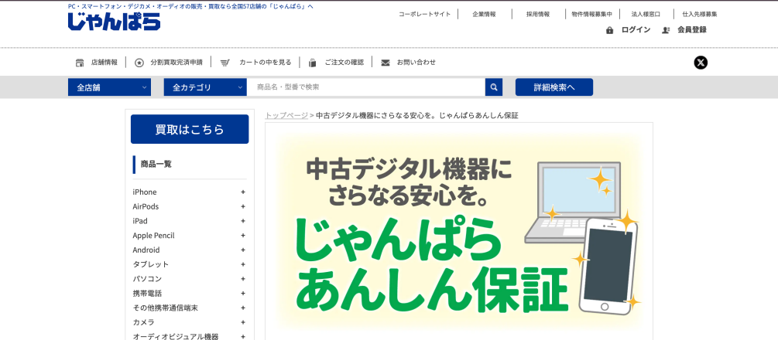778x340 pixels.
Task: Follow the トップページ breadcrumb link
Action: point(286,116)
